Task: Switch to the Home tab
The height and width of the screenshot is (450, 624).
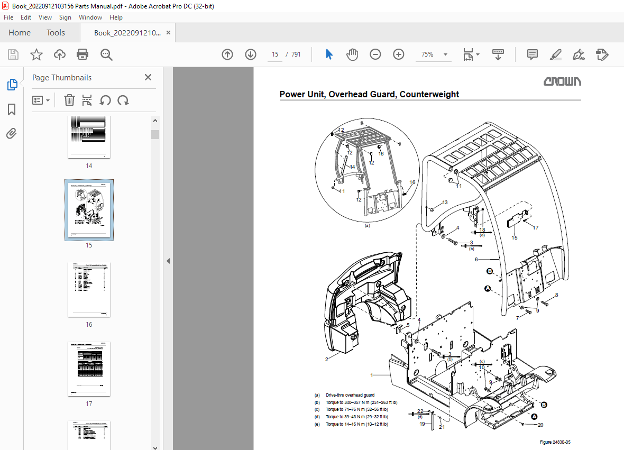Action: (20, 33)
